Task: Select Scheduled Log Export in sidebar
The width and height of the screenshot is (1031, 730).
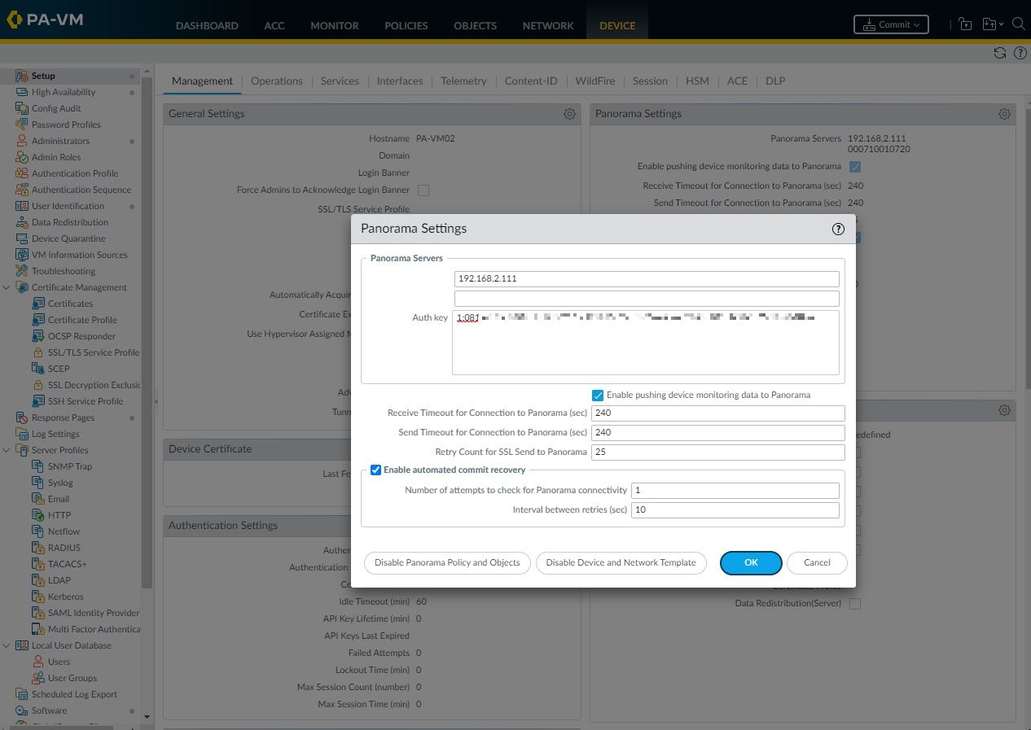Action: 74,694
